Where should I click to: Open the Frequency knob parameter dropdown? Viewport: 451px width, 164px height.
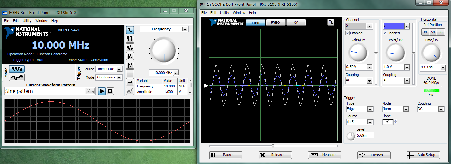coord(185,29)
